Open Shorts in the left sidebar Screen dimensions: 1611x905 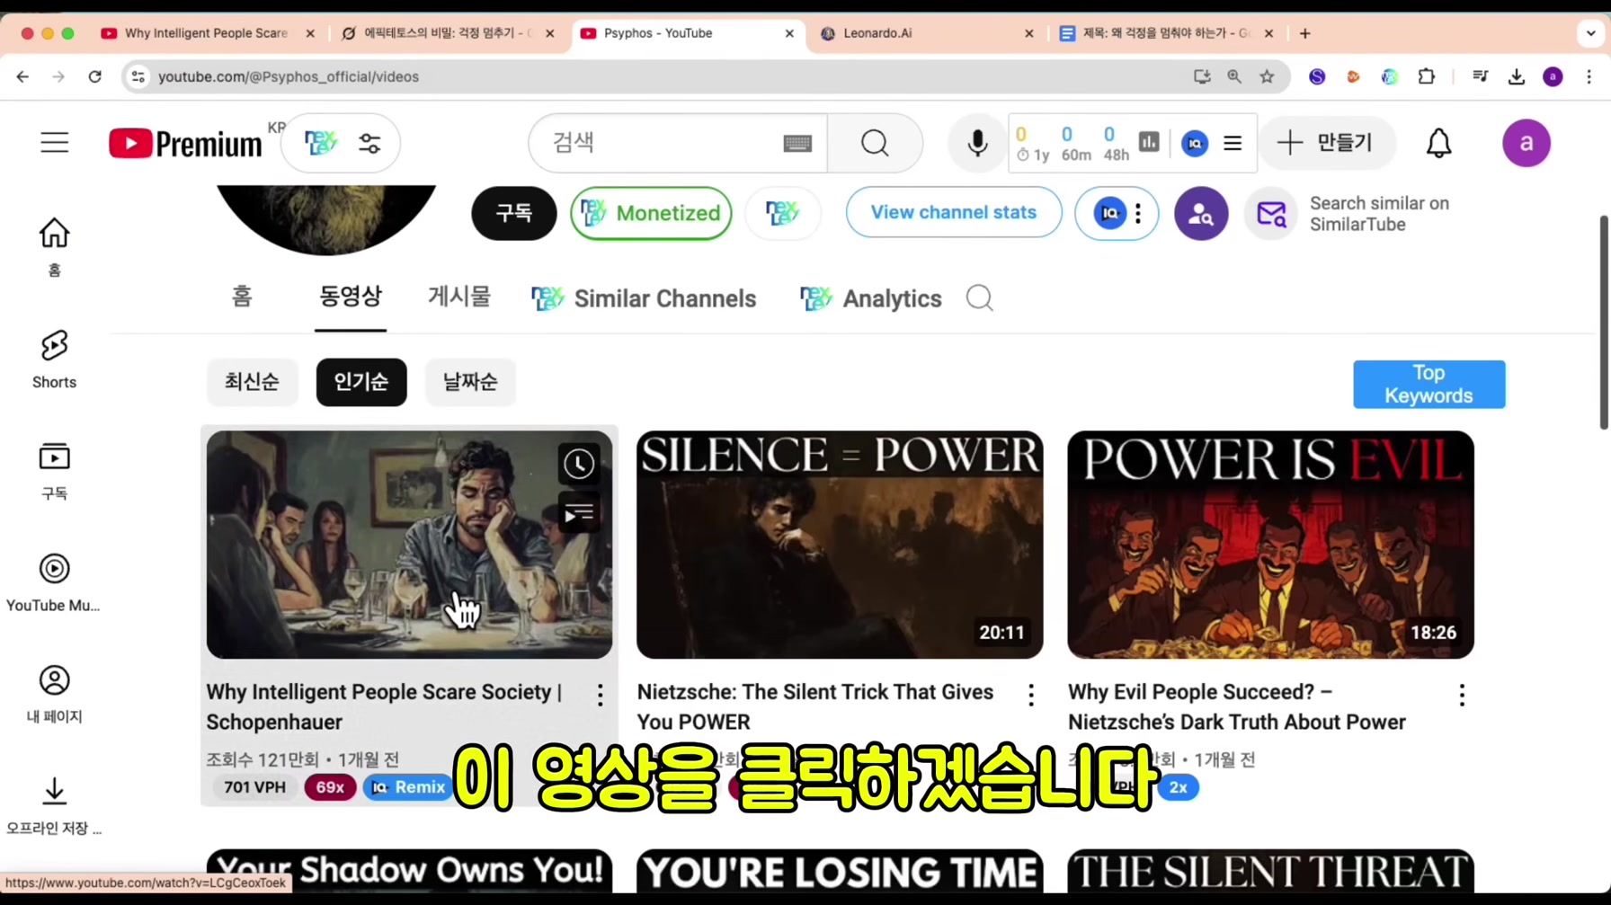(54, 359)
